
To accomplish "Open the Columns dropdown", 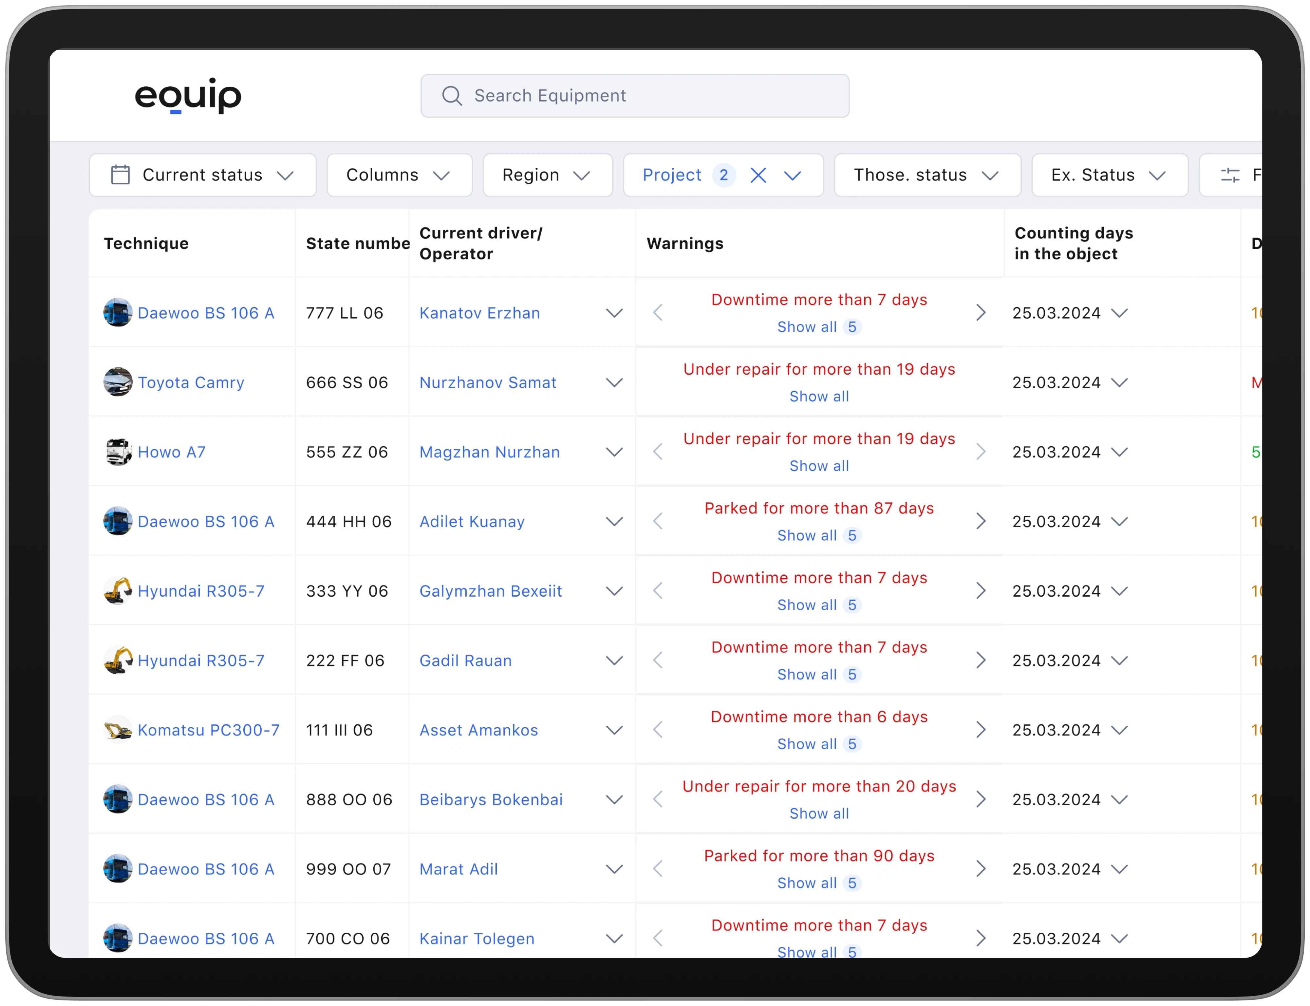I will pos(399,175).
